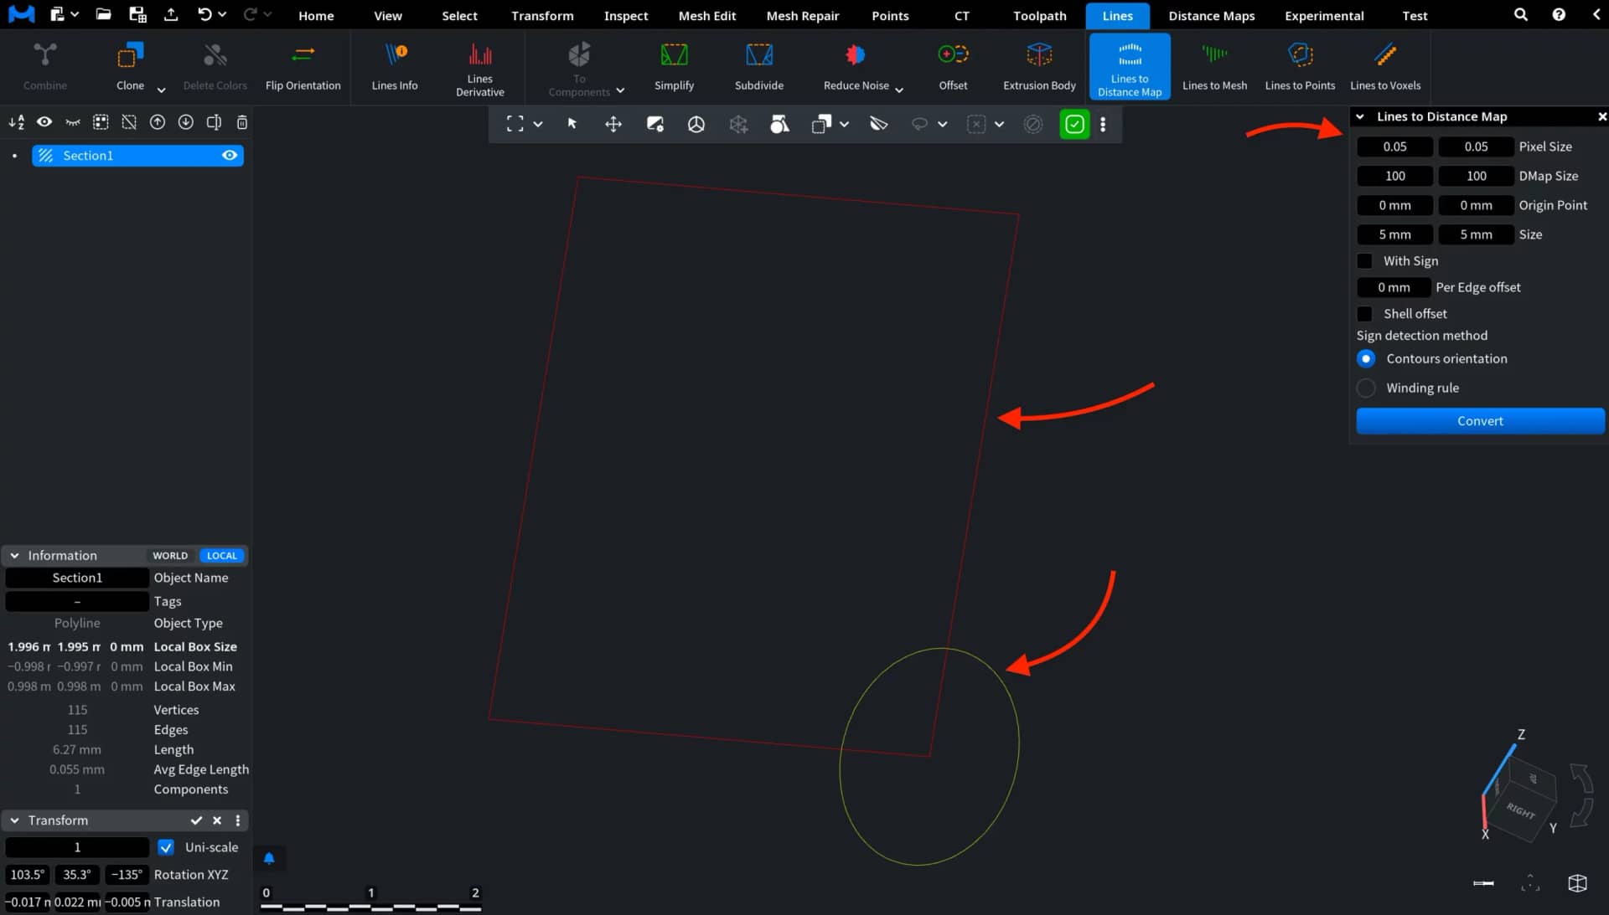
Task: Open the Clone dropdown arrow
Action: point(161,90)
